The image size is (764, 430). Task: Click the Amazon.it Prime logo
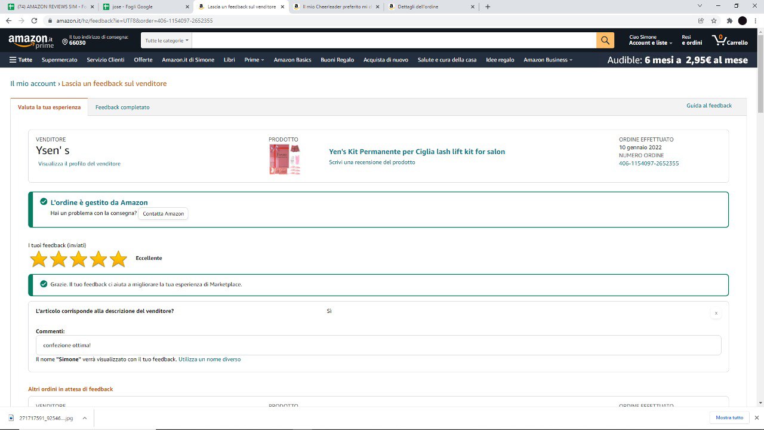31,41
